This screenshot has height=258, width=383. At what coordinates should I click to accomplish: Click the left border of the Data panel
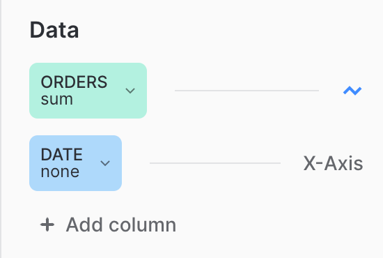[x=1, y=129]
